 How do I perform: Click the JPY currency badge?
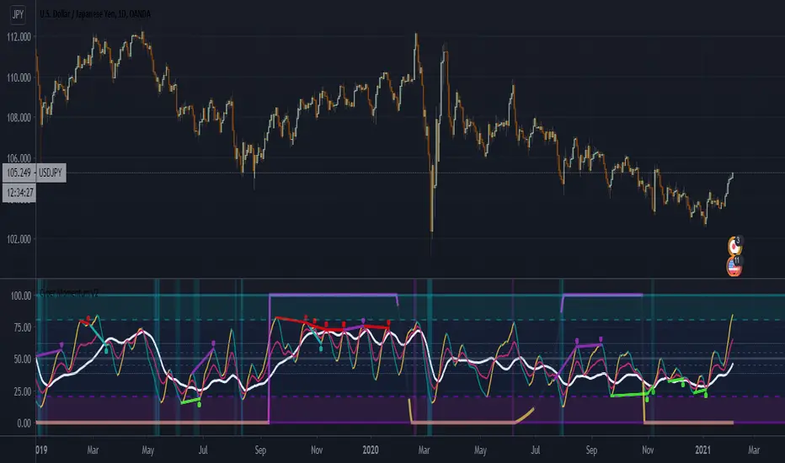click(18, 14)
